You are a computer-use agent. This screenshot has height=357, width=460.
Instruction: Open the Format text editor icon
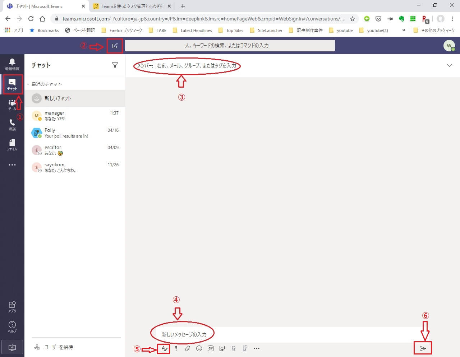164,348
